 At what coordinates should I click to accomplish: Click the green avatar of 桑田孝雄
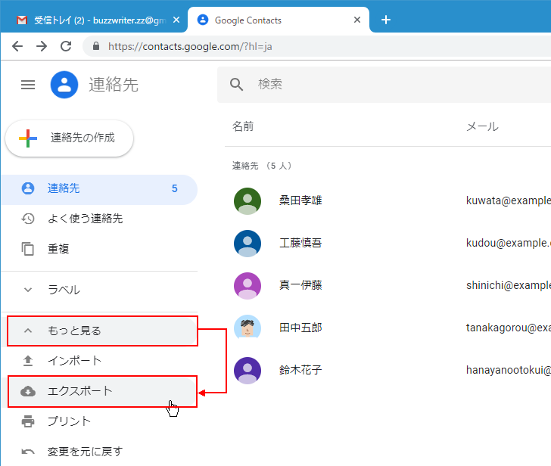[247, 201]
